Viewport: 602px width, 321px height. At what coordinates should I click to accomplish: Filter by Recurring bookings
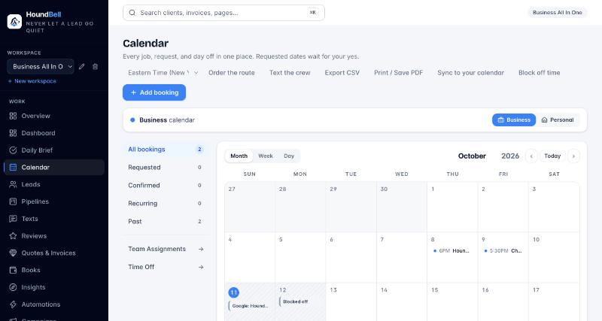pyautogui.click(x=166, y=203)
